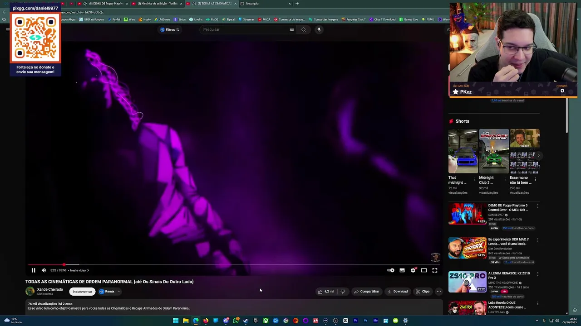Open weather widget showing 12°C Nublado
Image resolution: width=581 pixels, height=326 pixels.
[x=14, y=321]
